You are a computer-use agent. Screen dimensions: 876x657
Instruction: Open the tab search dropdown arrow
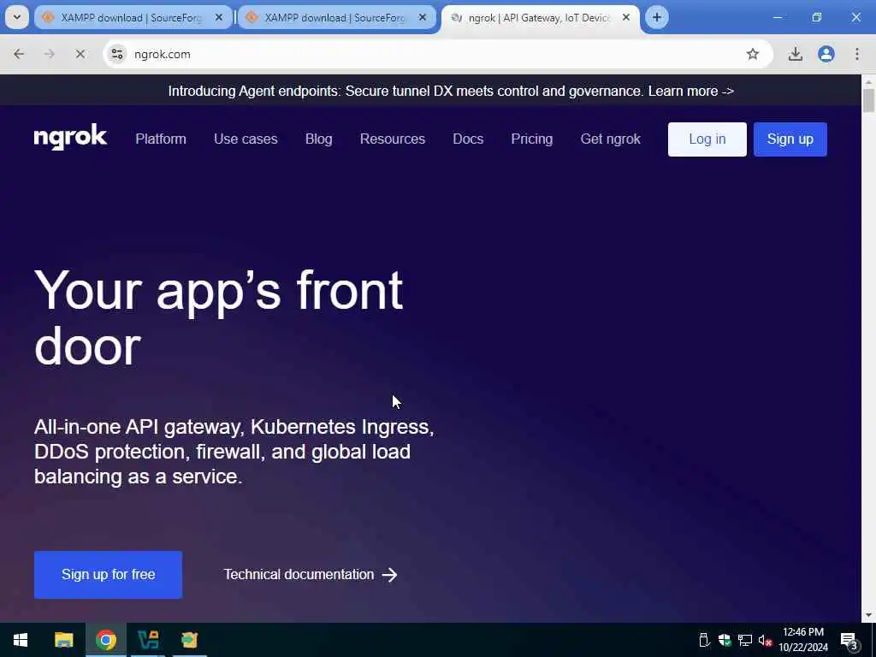pyautogui.click(x=17, y=17)
